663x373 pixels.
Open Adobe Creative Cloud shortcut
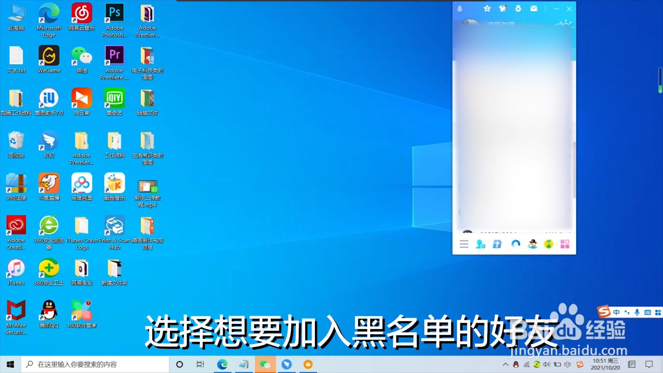[16, 232]
